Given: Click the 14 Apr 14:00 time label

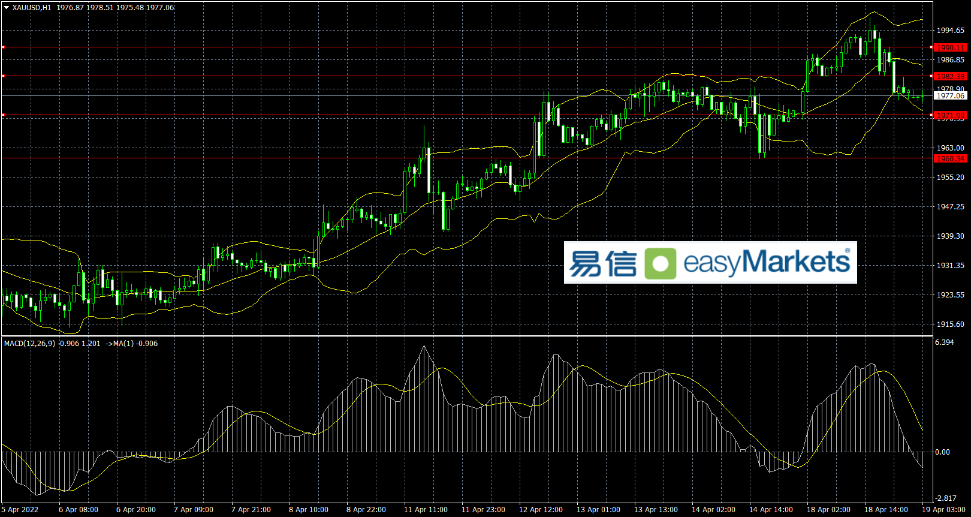Looking at the screenshot, I should [x=771, y=510].
